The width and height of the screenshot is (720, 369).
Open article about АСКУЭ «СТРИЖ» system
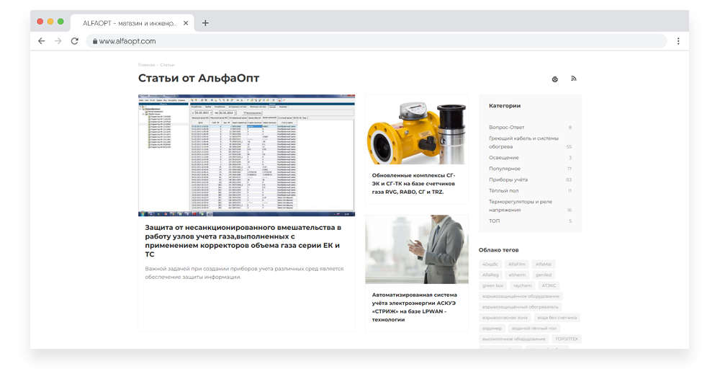click(414, 306)
